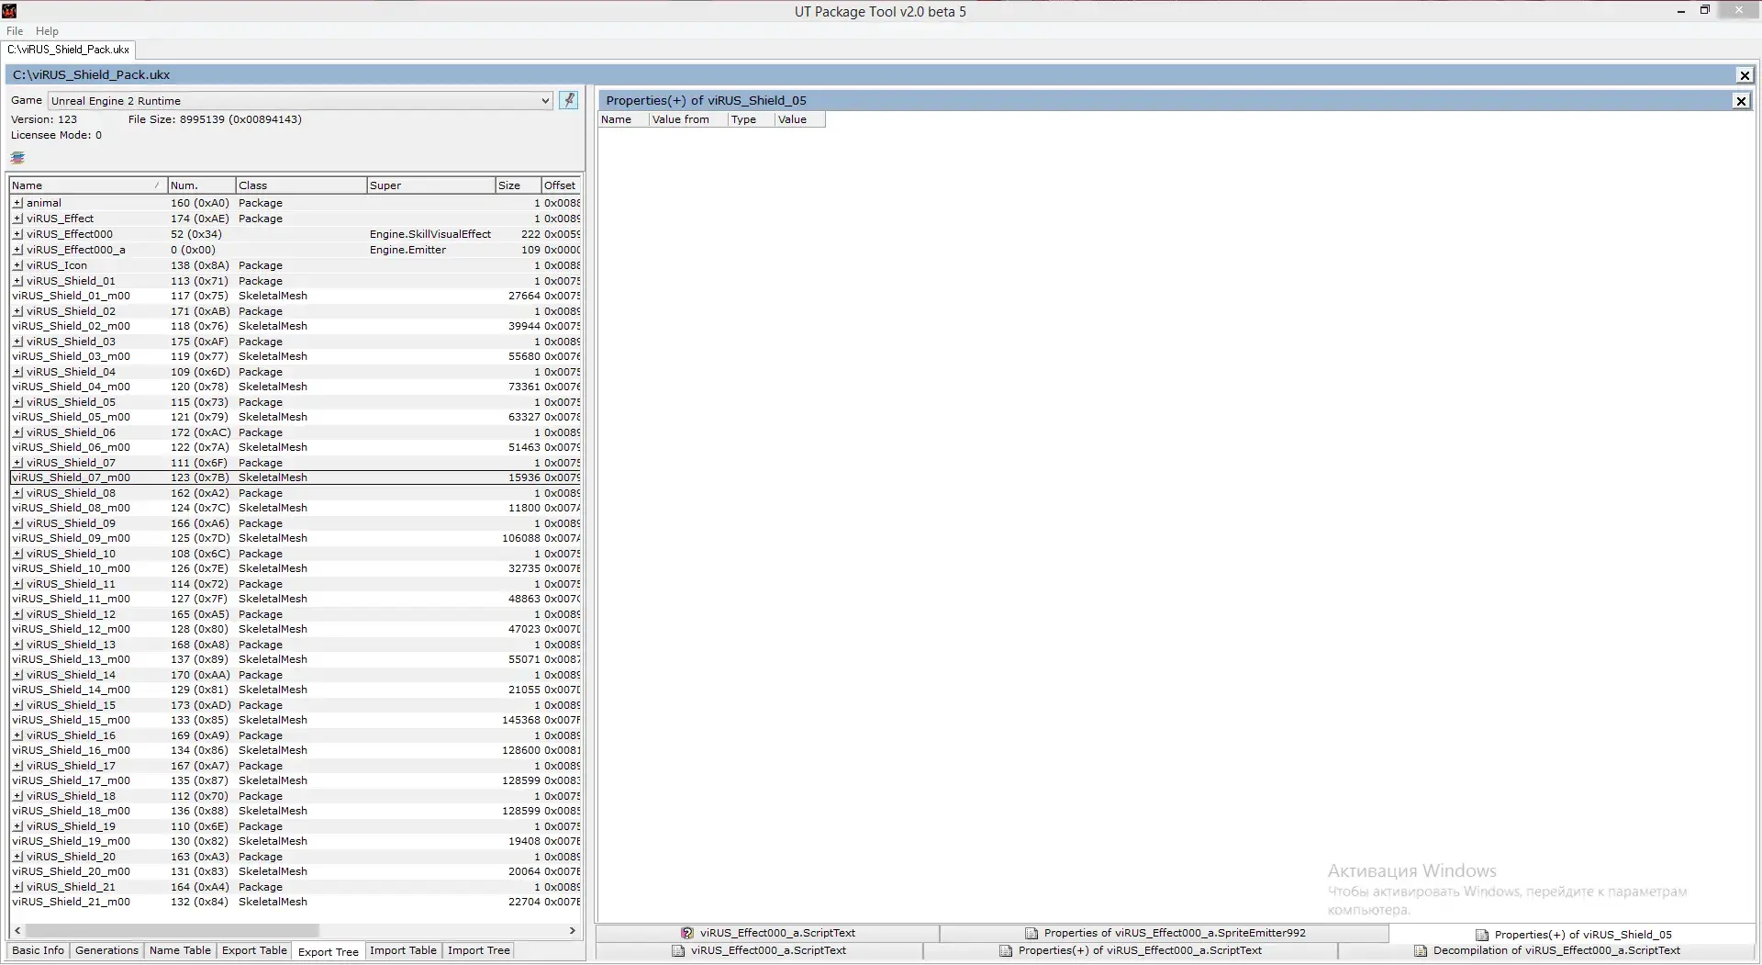Sort export tree by Class column
The image size is (1762, 965).
pos(301,185)
